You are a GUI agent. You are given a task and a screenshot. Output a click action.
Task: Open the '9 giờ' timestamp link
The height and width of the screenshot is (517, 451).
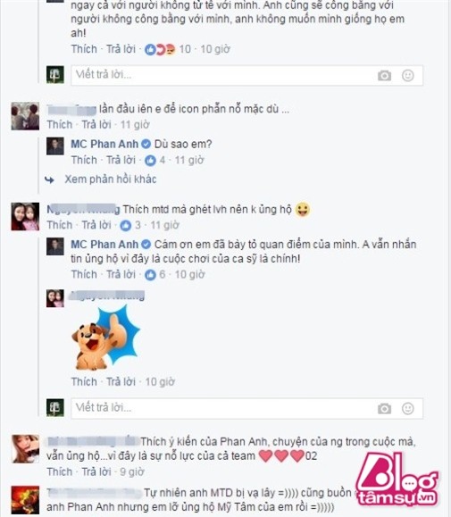pos(132,471)
